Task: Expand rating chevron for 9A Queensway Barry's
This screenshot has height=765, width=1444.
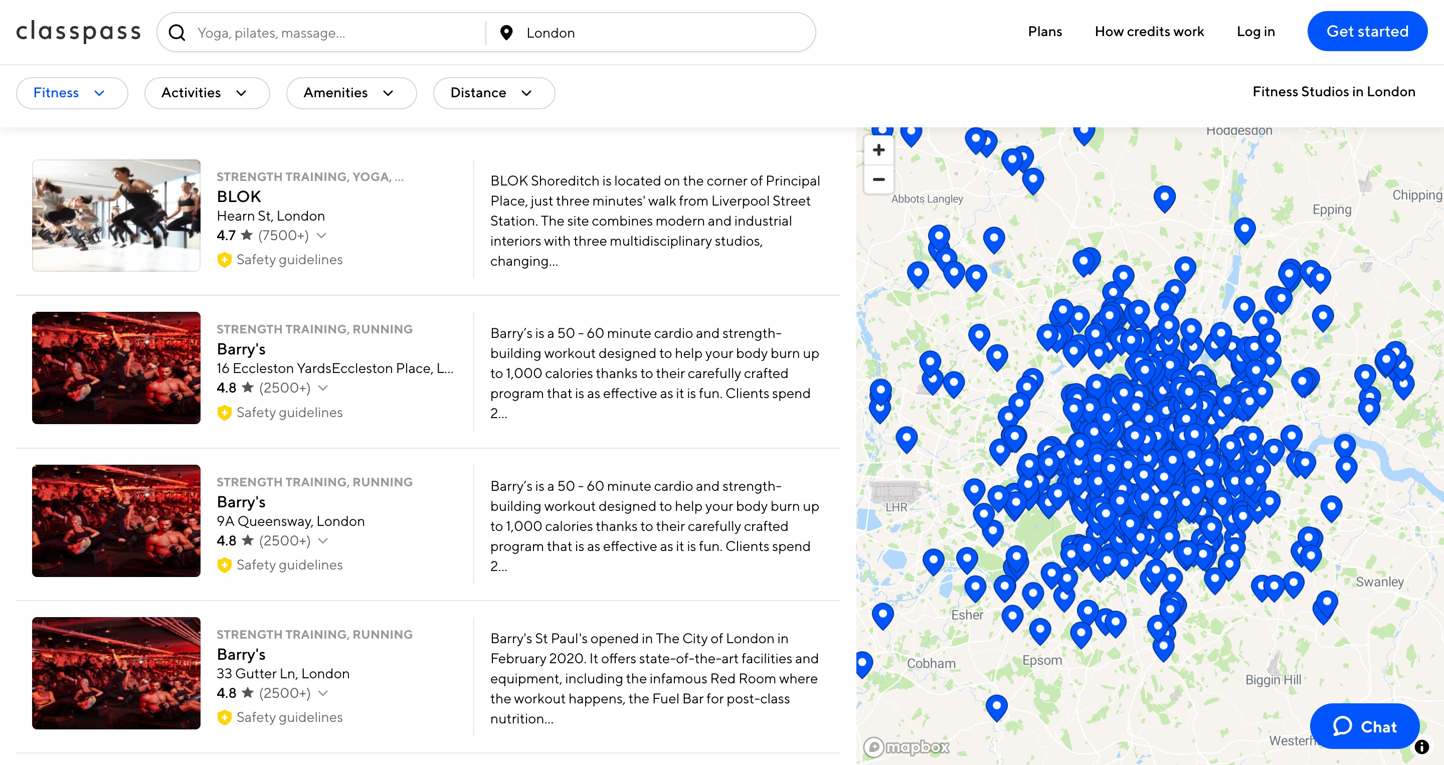Action: pos(323,541)
